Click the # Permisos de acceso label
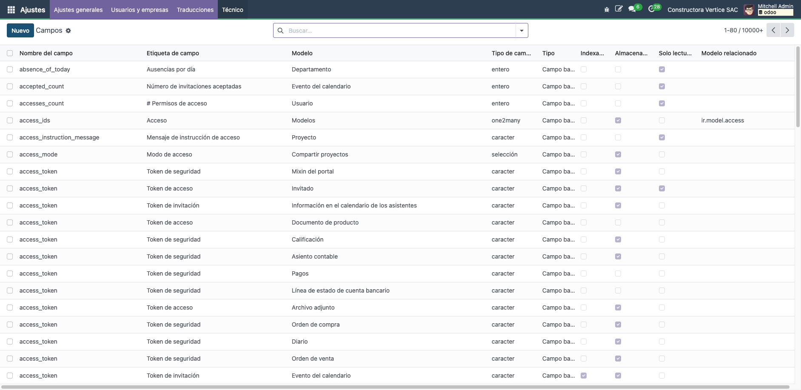Viewport: 801px width, 390px height. point(177,103)
